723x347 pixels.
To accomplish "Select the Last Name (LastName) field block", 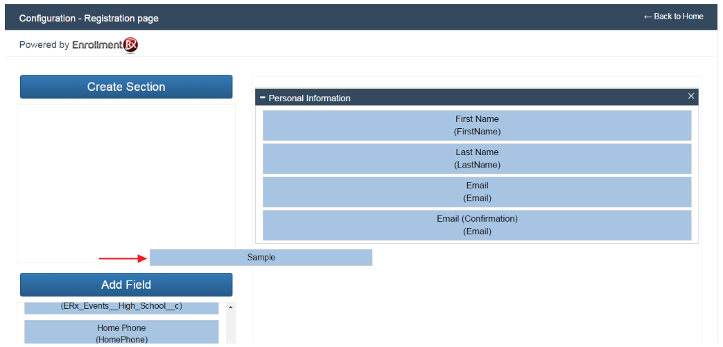I will pyautogui.click(x=477, y=159).
